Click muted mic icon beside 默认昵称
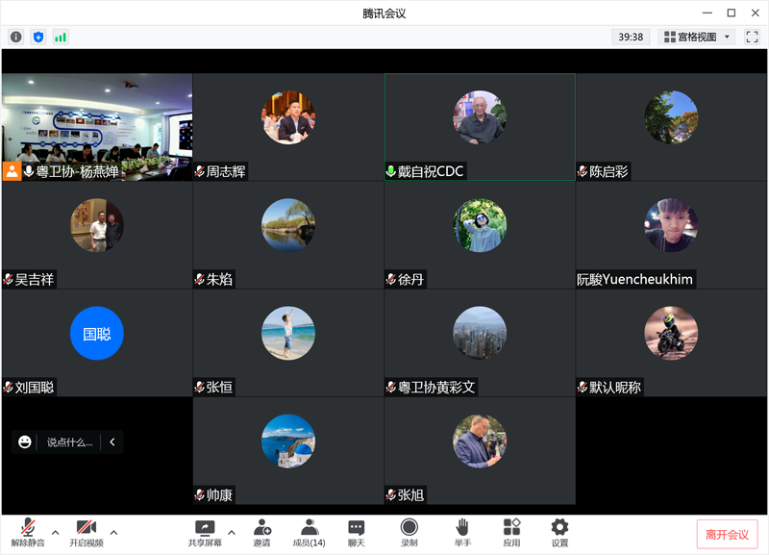 coord(583,388)
